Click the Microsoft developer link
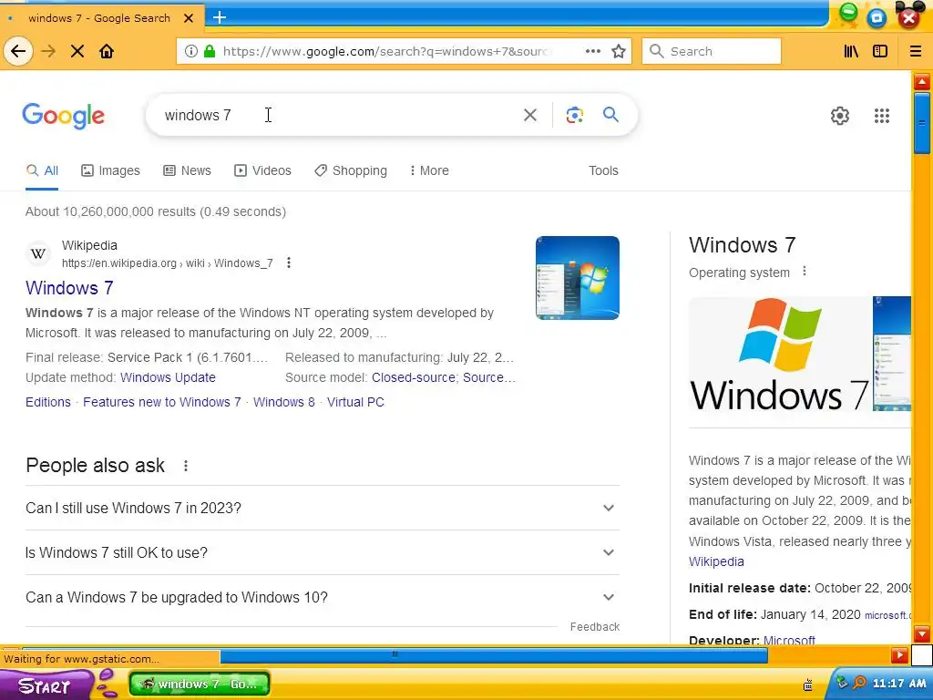Screen dimensions: 933x700 pos(789,640)
